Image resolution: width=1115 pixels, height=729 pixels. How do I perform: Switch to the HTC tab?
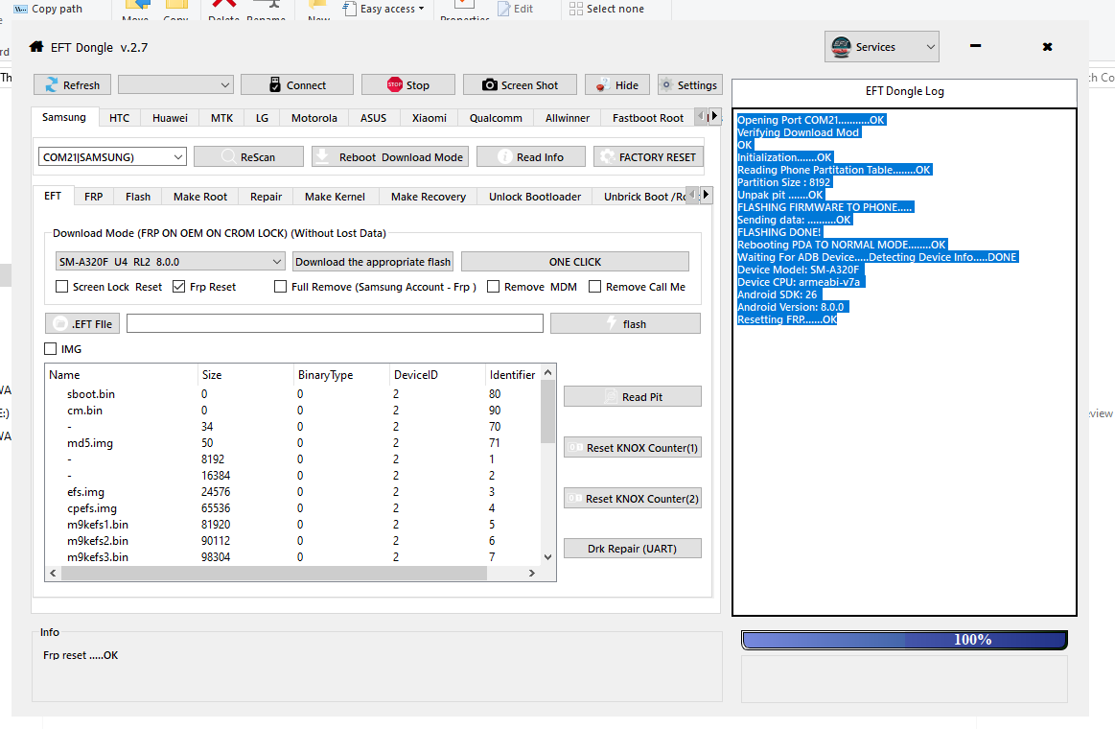tap(120, 118)
